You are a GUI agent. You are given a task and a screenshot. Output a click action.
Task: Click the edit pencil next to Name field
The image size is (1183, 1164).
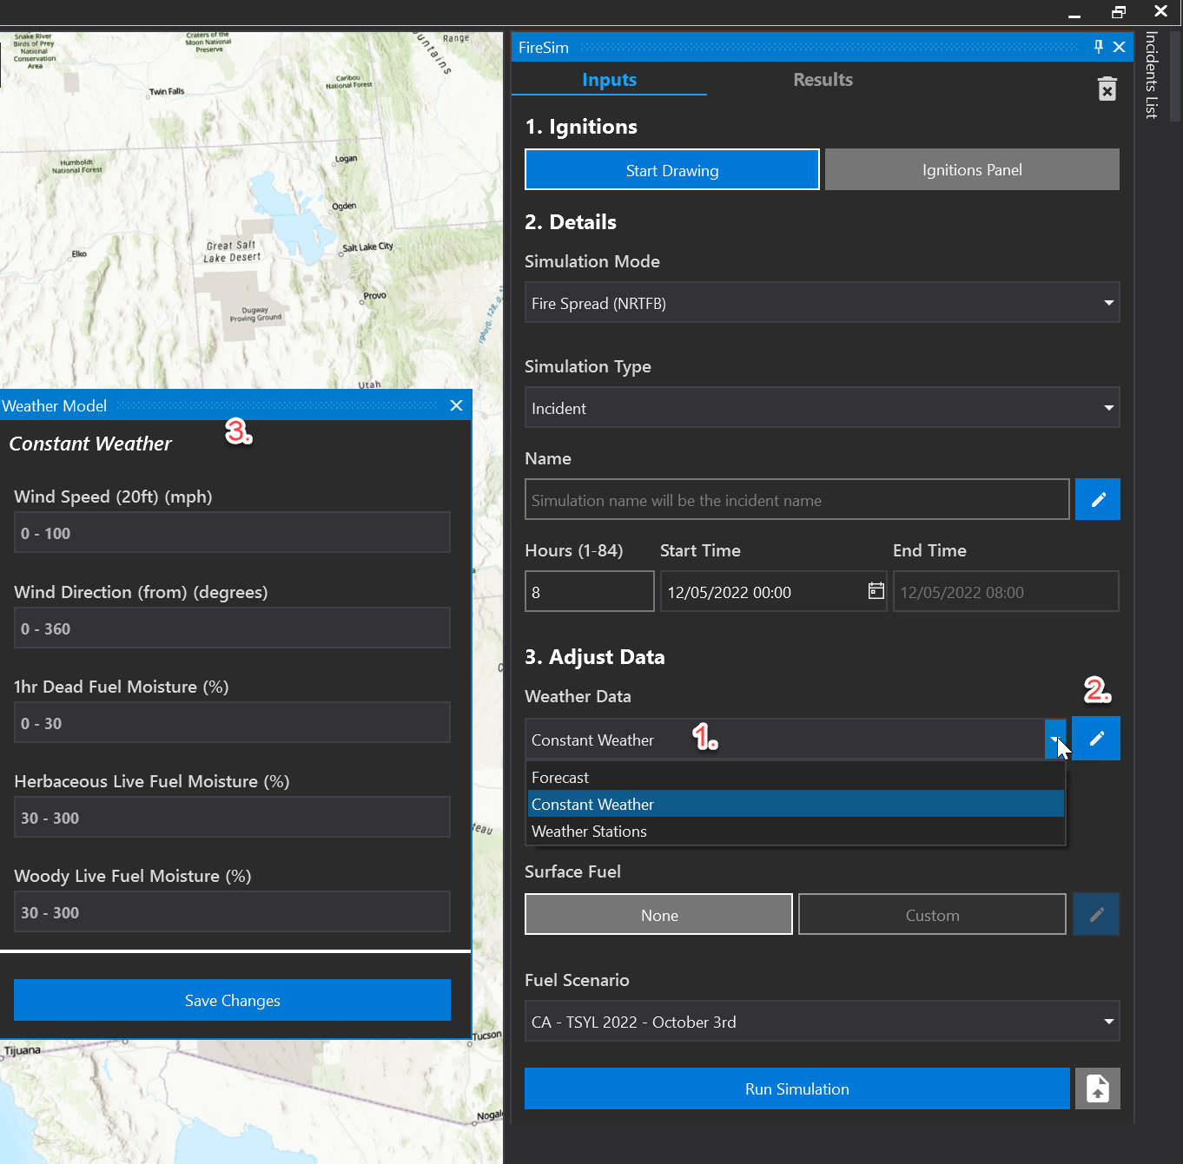tap(1097, 500)
